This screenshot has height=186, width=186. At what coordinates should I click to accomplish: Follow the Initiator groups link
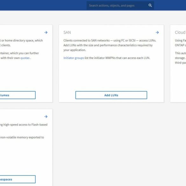(74, 58)
